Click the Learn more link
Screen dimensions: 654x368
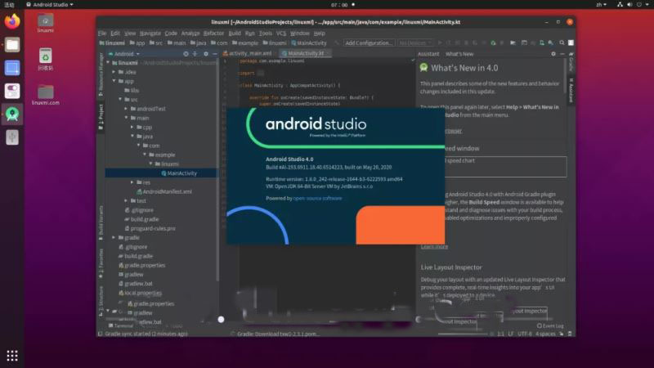(x=434, y=246)
